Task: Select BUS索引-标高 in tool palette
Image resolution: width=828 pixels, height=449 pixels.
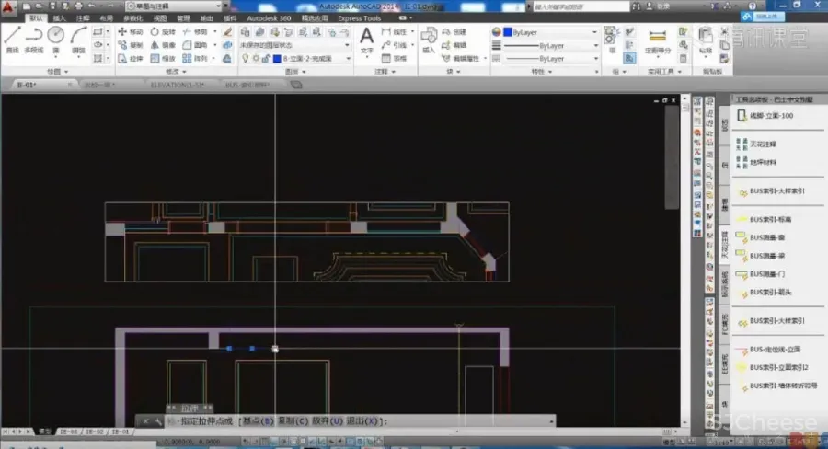Action: pos(771,221)
